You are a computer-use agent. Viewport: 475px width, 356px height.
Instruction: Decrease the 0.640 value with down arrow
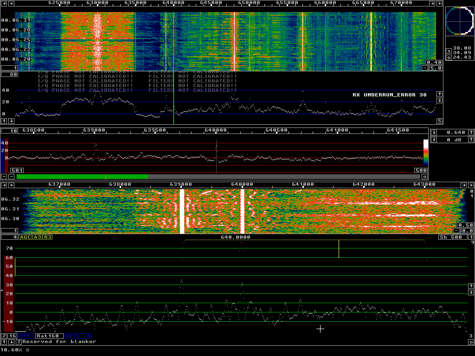click(434, 133)
